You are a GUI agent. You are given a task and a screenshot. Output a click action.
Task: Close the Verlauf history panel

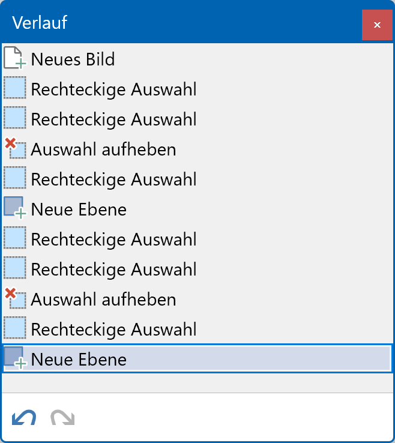pos(377,25)
